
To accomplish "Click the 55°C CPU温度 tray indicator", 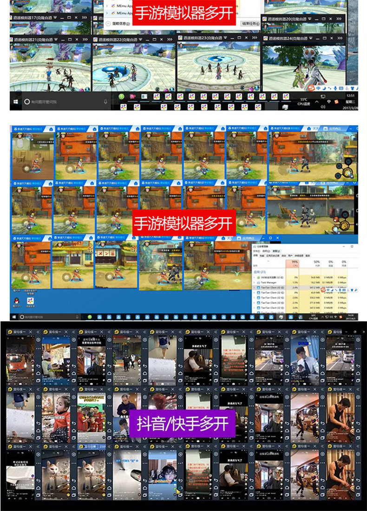I will coord(304,101).
